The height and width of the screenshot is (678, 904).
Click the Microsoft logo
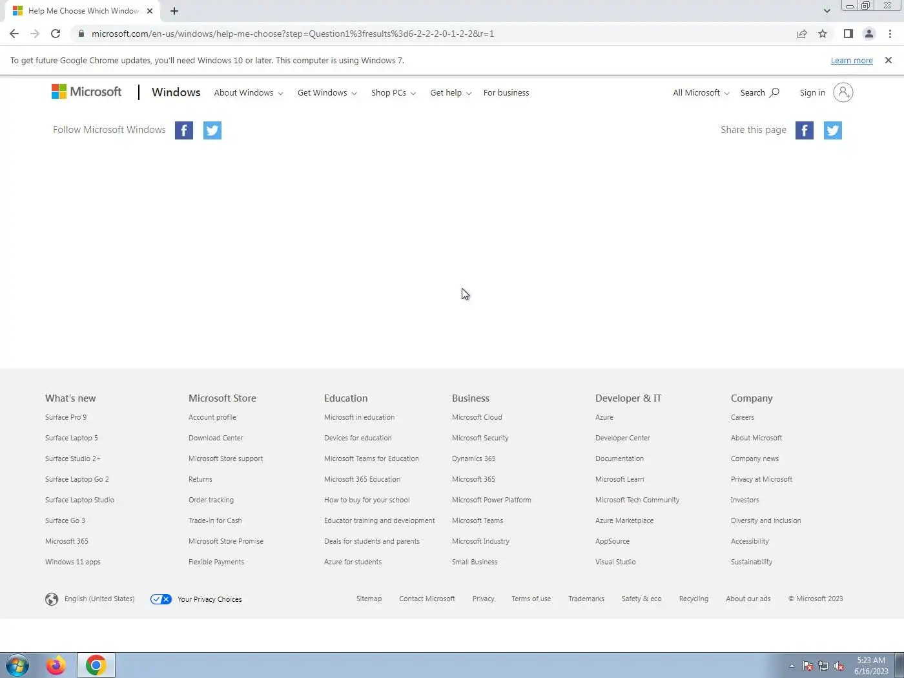(x=87, y=92)
